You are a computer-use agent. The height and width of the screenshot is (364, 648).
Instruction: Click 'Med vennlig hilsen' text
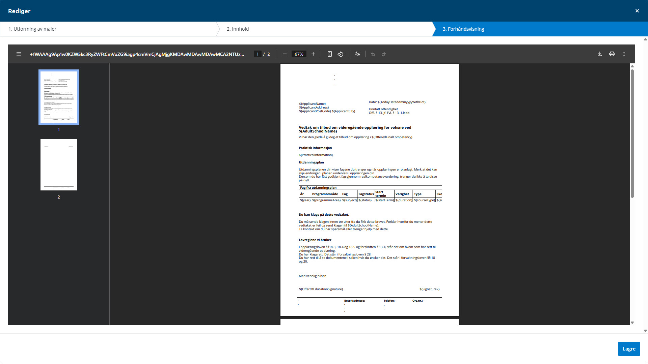(313, 276)
